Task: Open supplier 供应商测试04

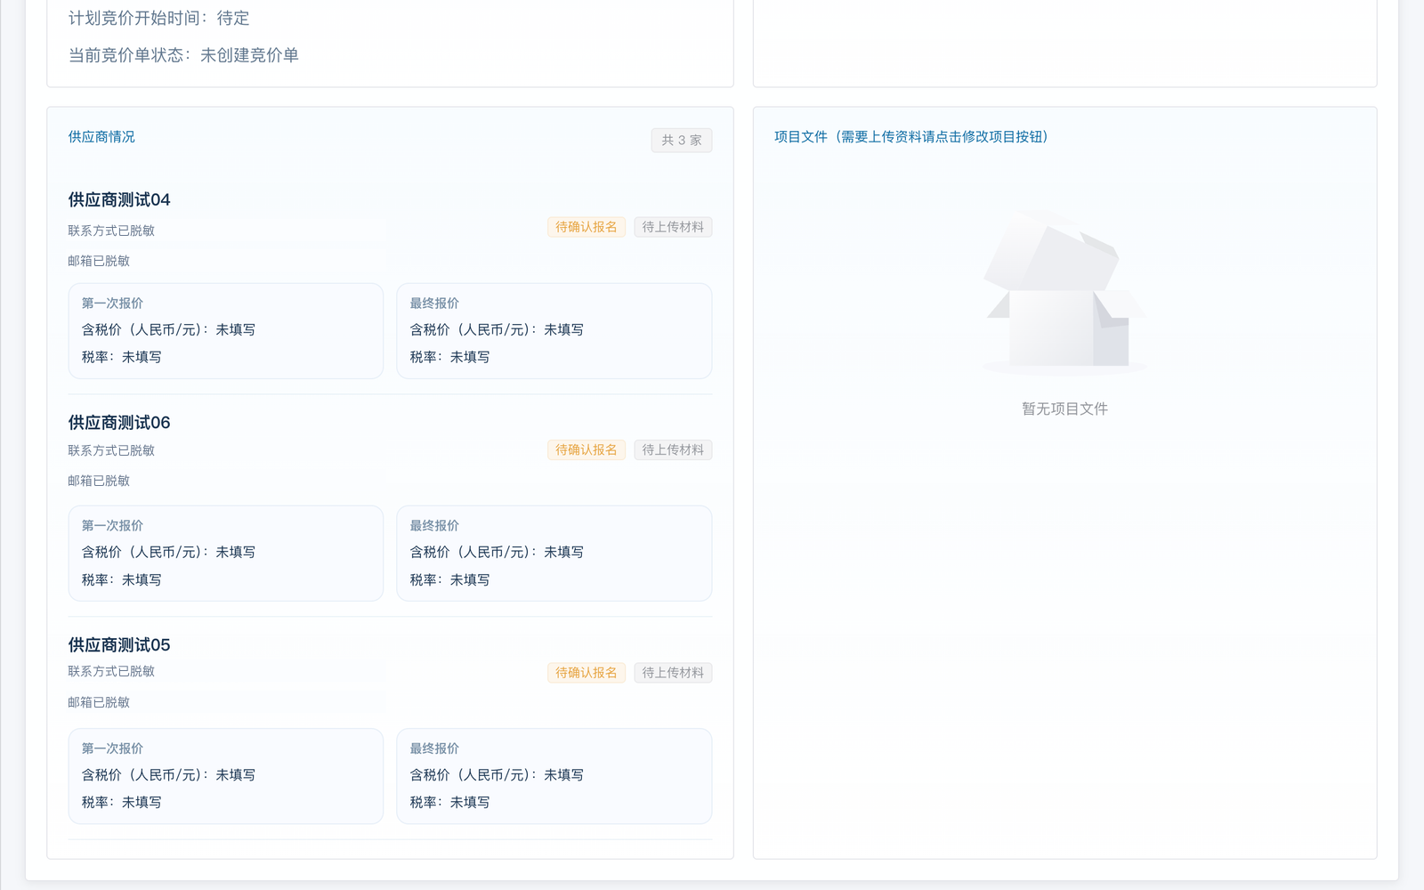Action: 119,200
